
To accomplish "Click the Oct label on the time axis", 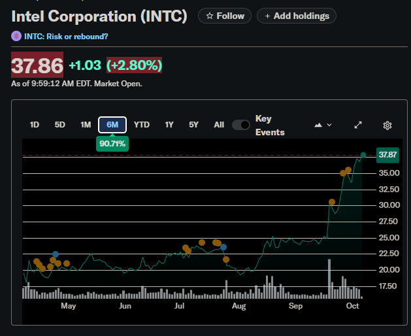I will point(352,306).
